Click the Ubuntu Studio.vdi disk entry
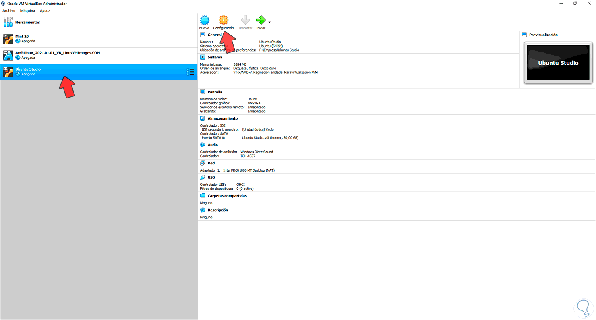596x320 pixels. click(x=270, y=138)
